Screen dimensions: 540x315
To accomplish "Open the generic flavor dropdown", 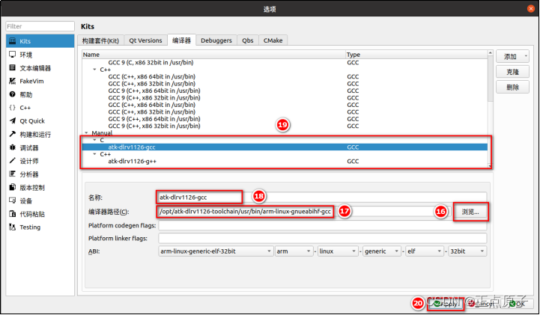I will 382,251.
